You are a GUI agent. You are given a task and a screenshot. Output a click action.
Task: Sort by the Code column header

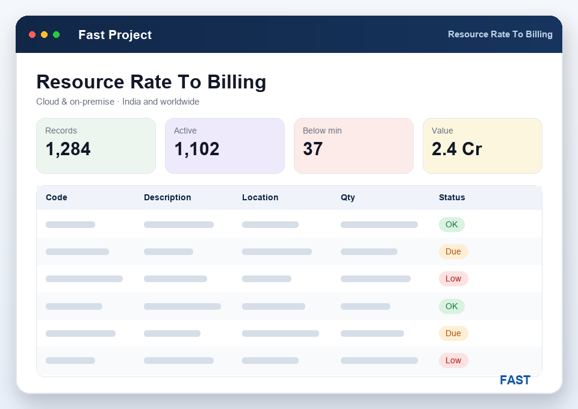coord(57,197)
